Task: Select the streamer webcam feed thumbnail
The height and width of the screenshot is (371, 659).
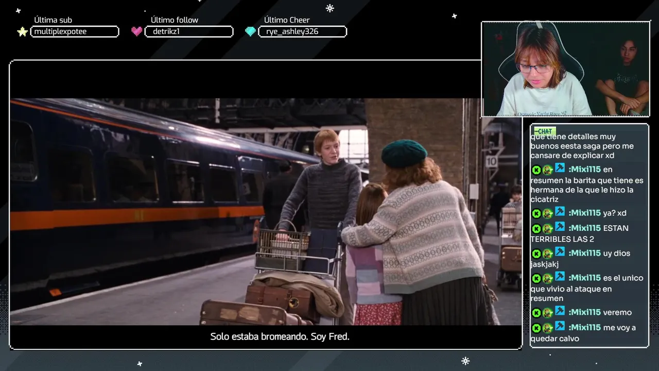Action: click(x=565, y=69)
